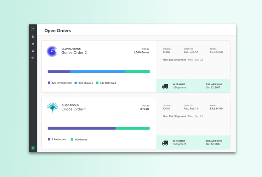Open the shopping cart icon
The width and height of the screenshot is (262, 177).
(33, 44)
